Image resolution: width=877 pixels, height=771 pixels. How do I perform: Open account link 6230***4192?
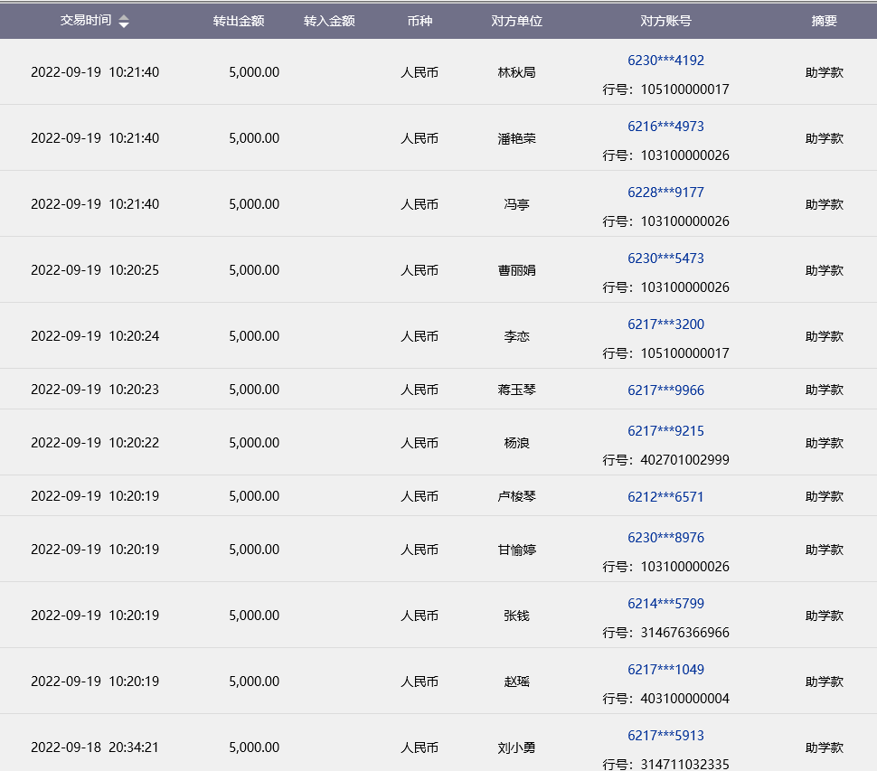point(665,61)
